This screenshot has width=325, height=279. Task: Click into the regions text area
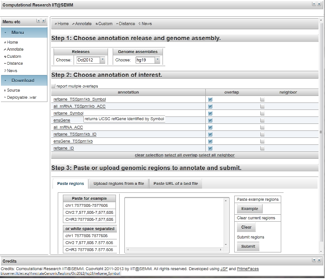(x=174, y=223)
